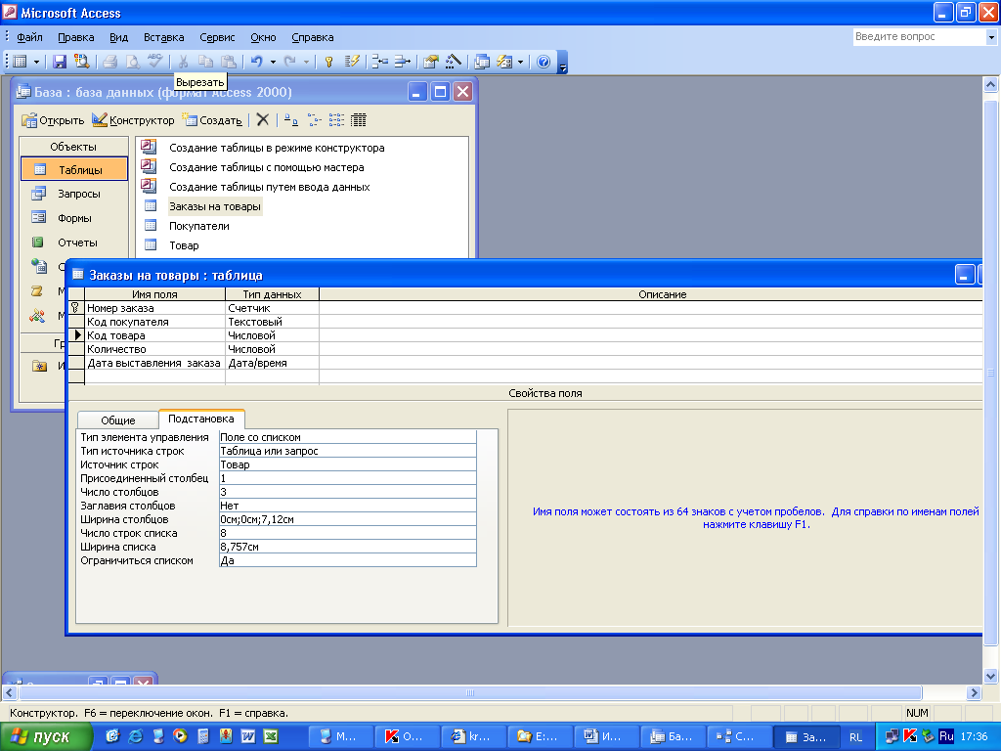Expand the Undo history dropdown arrow

(274, 62)
